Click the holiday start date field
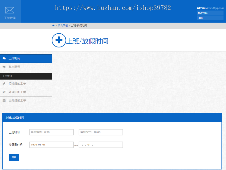226x170 pixels. click(x=51, y=145)
